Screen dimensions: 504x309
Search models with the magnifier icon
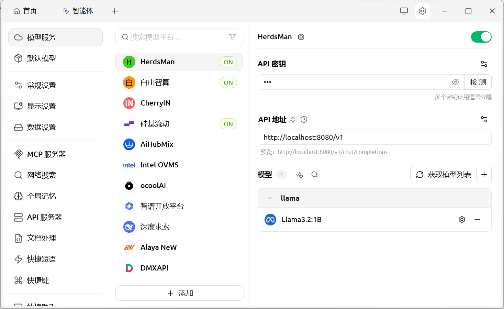coord(314,175)
